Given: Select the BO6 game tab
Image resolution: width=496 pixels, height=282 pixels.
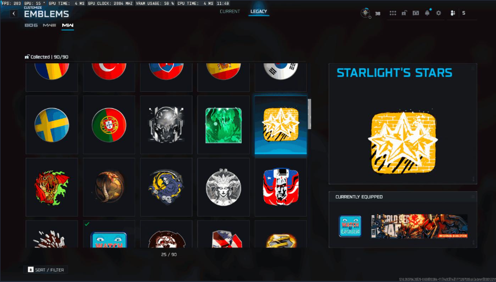Looking at the screenshot, I should click(31, 25).
